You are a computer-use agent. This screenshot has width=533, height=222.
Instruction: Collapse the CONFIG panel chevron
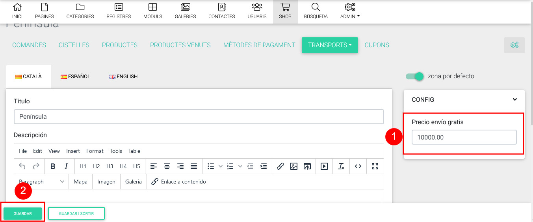click(515, 100)
